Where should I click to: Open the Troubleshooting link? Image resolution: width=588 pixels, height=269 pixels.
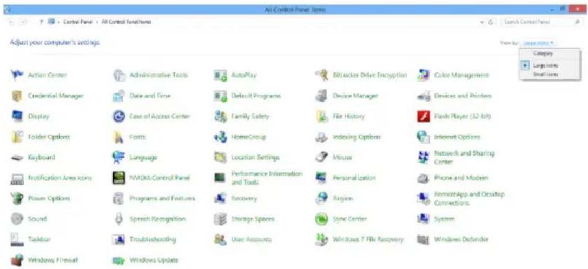coord(152,239)
